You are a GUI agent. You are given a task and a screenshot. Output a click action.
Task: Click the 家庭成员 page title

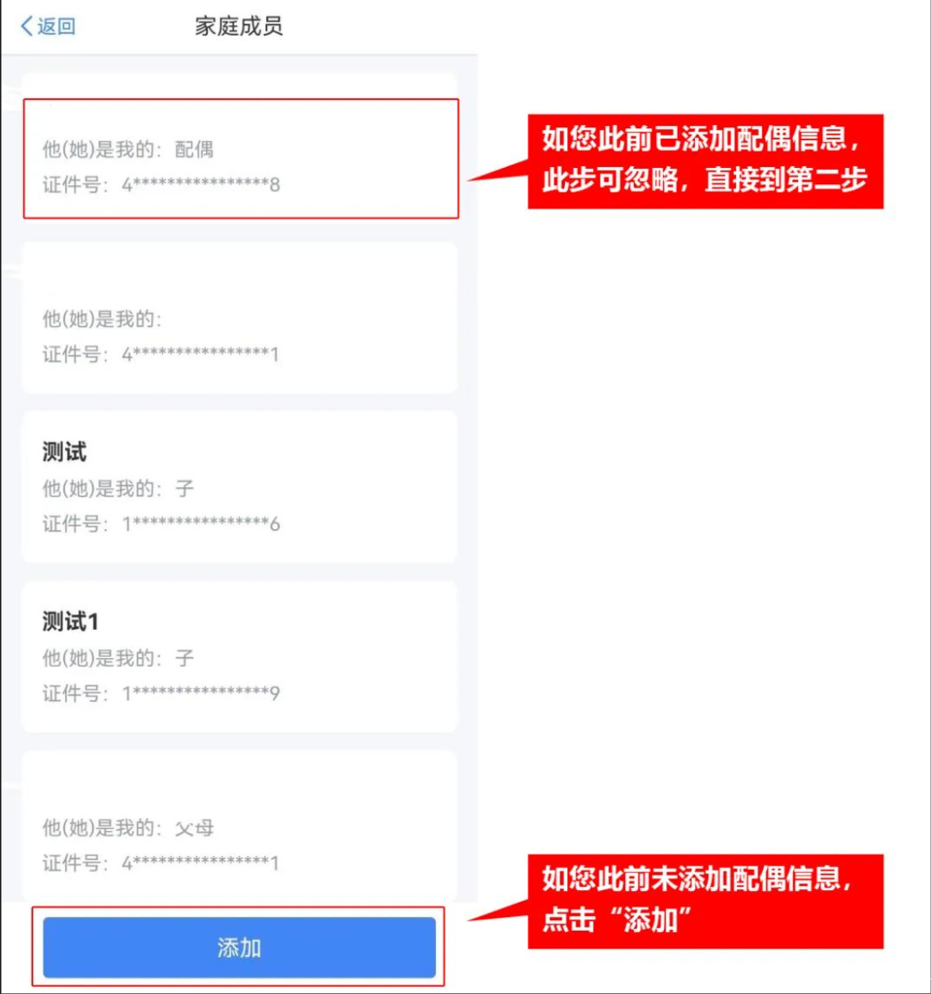tap(239, 26)
